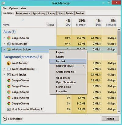This screenshot has width=122, height=125.
Task: Sort by the Disk column header
Action: [94, 23]
